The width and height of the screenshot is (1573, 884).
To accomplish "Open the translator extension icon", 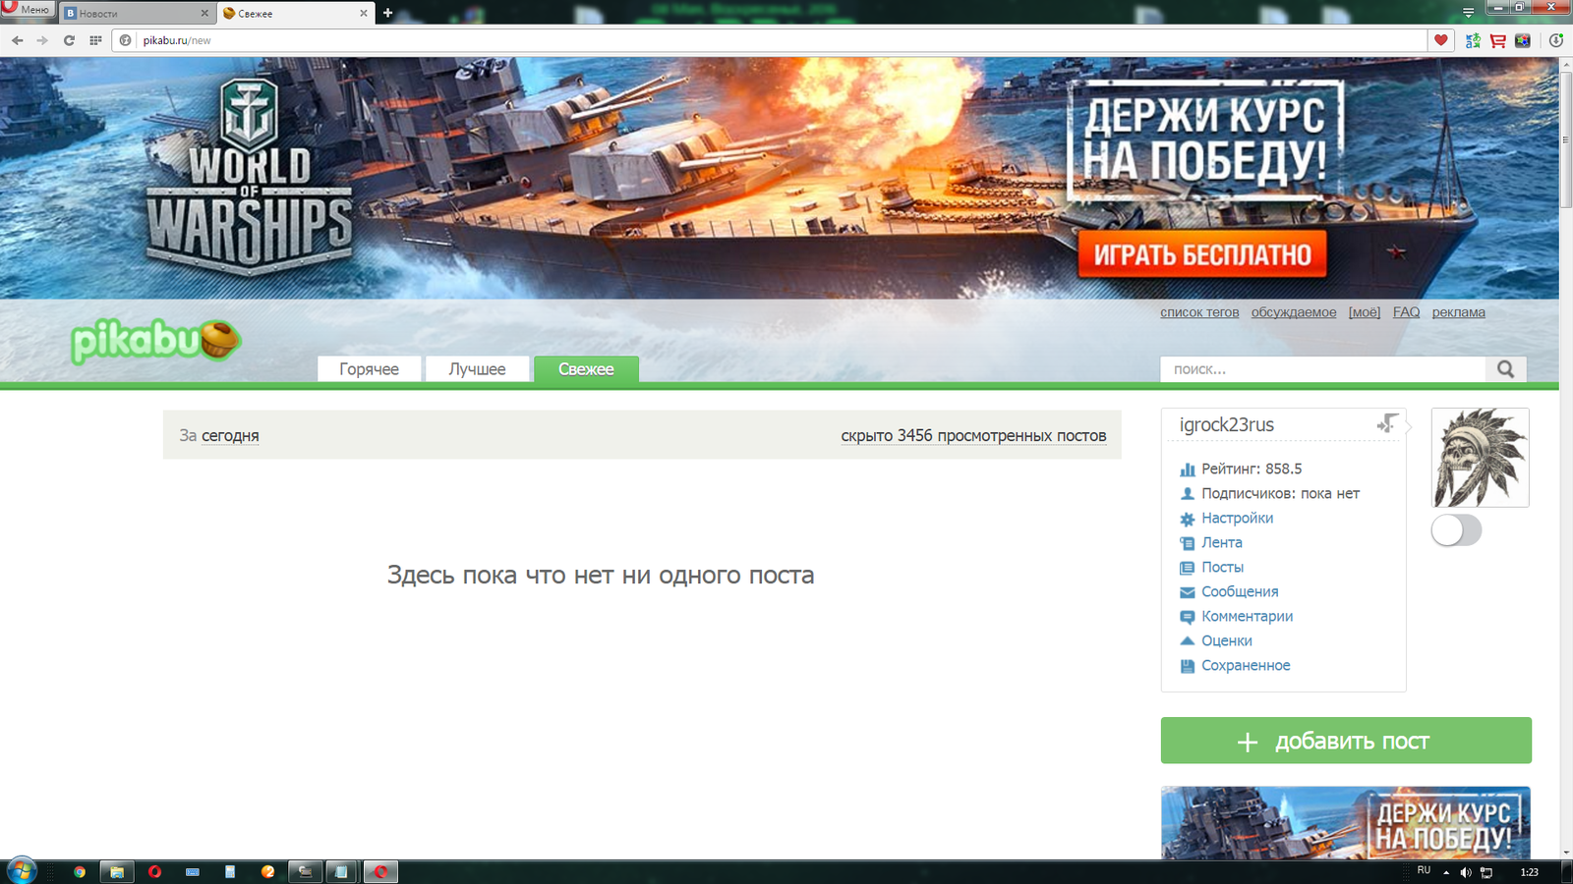I will 1473,40.
